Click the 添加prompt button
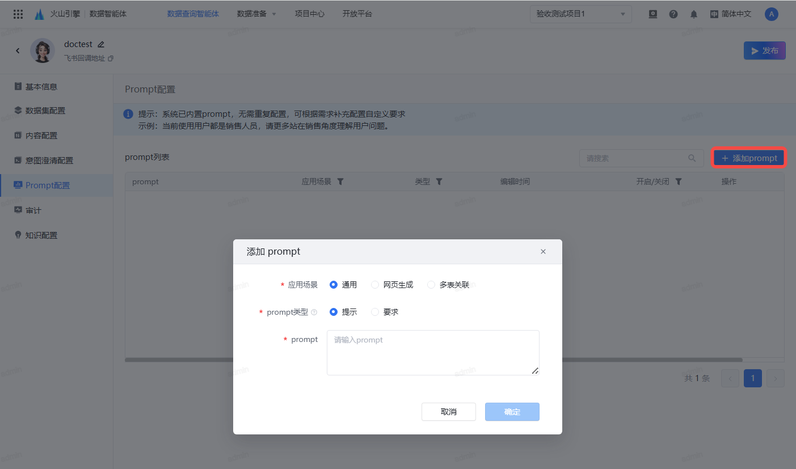Screen dimensions: 796x469 (749, 158)
